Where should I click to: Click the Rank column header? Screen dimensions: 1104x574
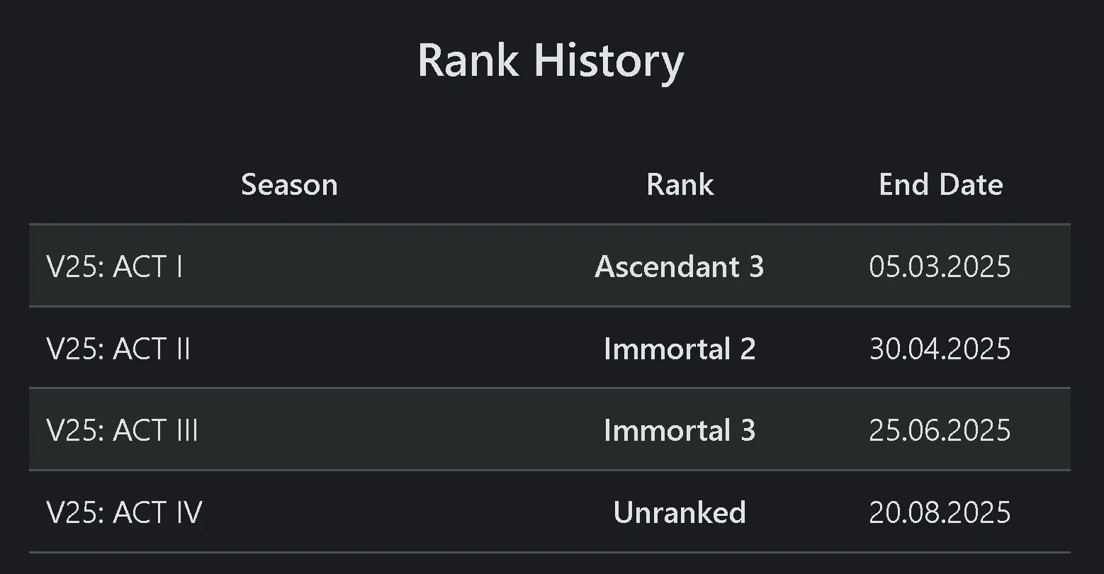(680, 185)
